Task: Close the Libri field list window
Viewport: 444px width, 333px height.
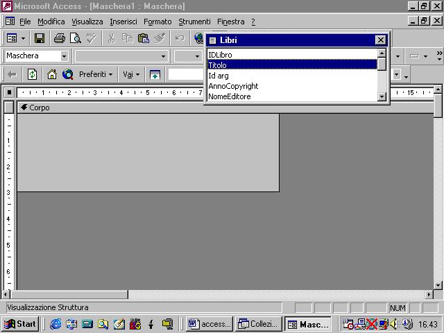Action: pyautogui.click(x=381, y=40)
